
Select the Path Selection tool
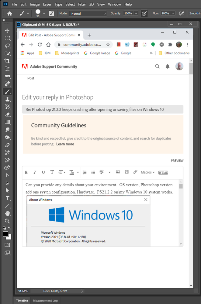click(x=7, y=183)
